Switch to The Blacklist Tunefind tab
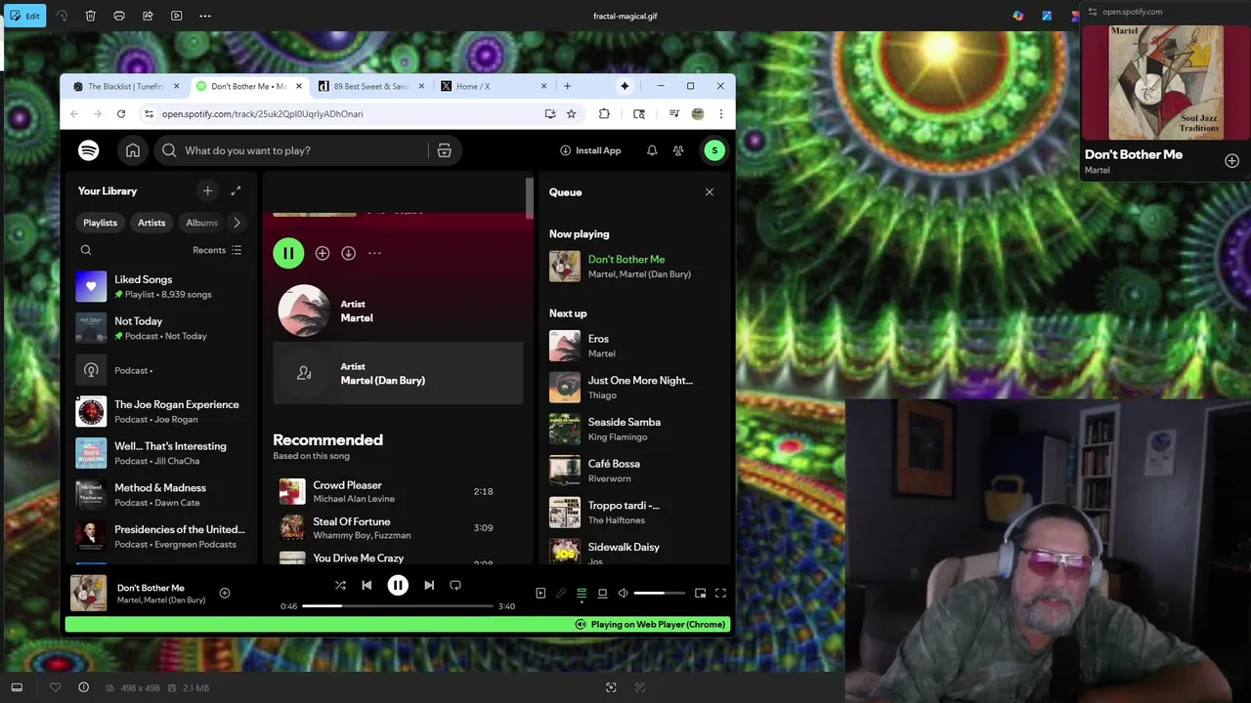Screen dimensions: 1251x703 [127, 86]
